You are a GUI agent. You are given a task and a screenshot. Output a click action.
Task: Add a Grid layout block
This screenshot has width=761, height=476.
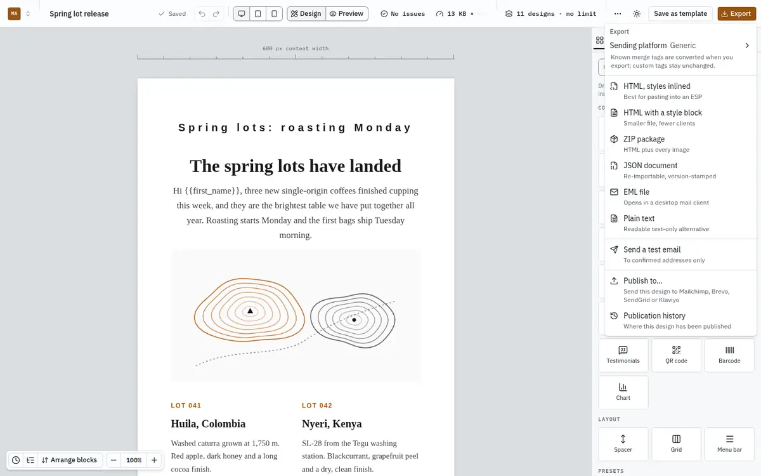tap(677, 444)
